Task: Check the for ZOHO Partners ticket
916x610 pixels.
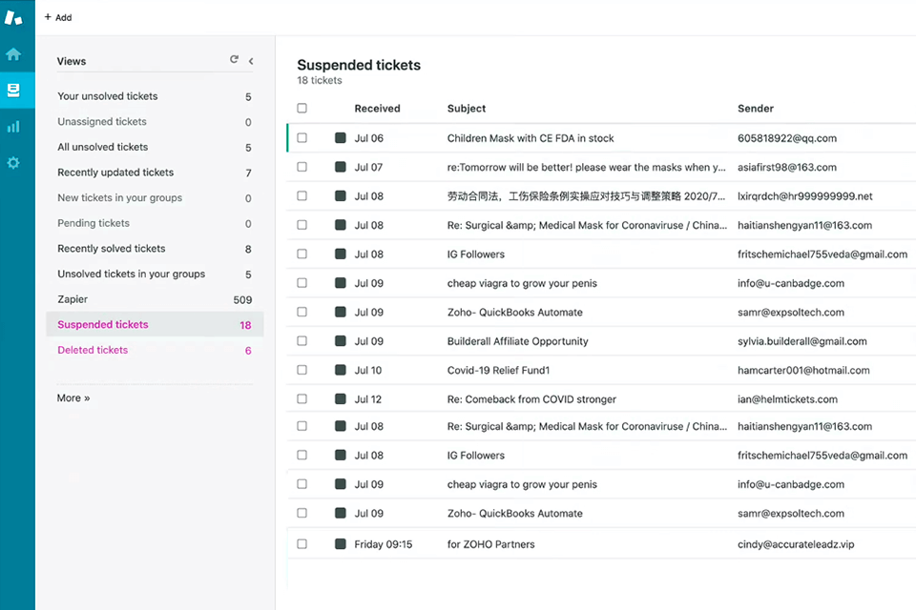Action: (x=302, y=544)
